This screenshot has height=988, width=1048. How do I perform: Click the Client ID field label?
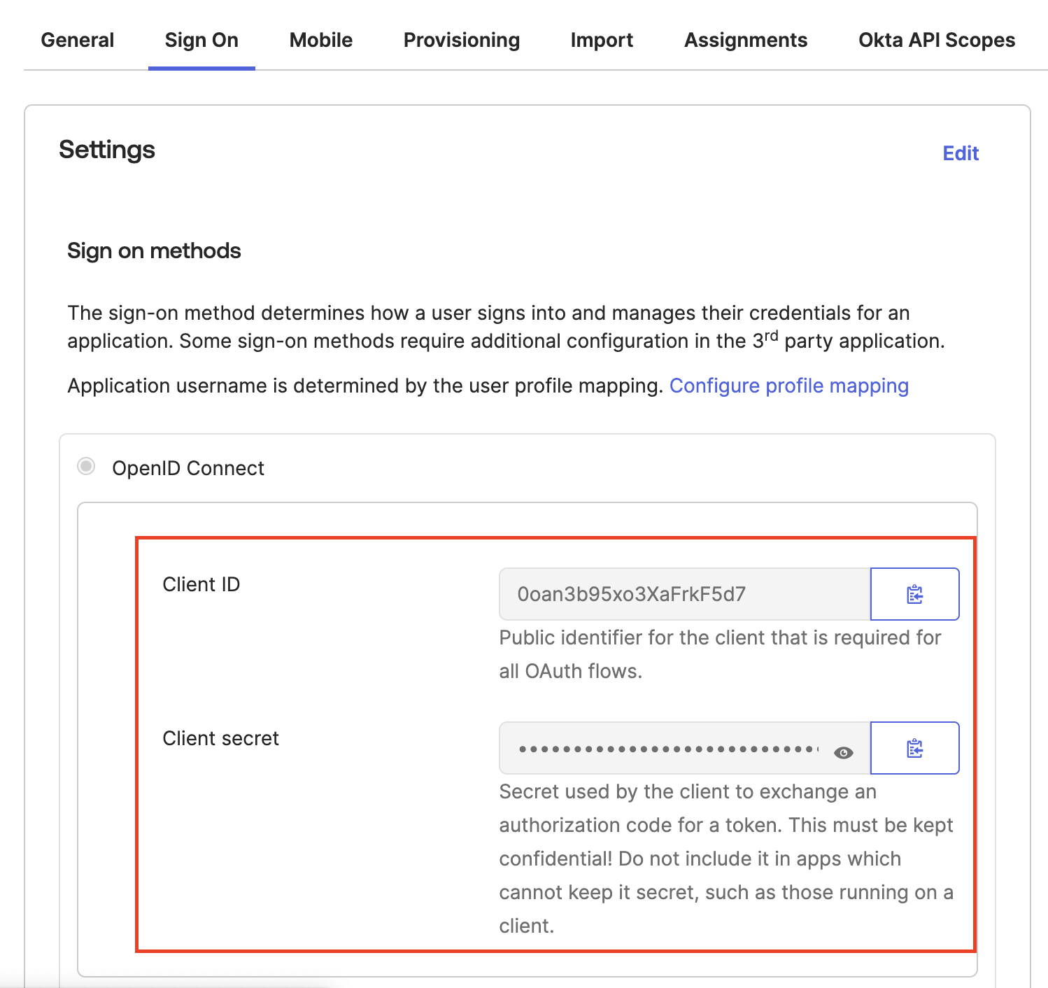pyautogui.click(x=201, y=584)
